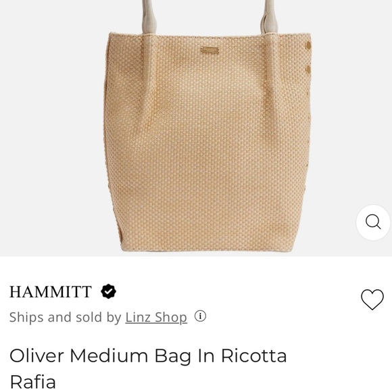Open the HAMMITT brand name

(x=51, y=292)
